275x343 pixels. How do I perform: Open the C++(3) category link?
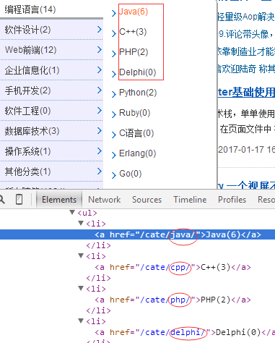pos(133,32)
